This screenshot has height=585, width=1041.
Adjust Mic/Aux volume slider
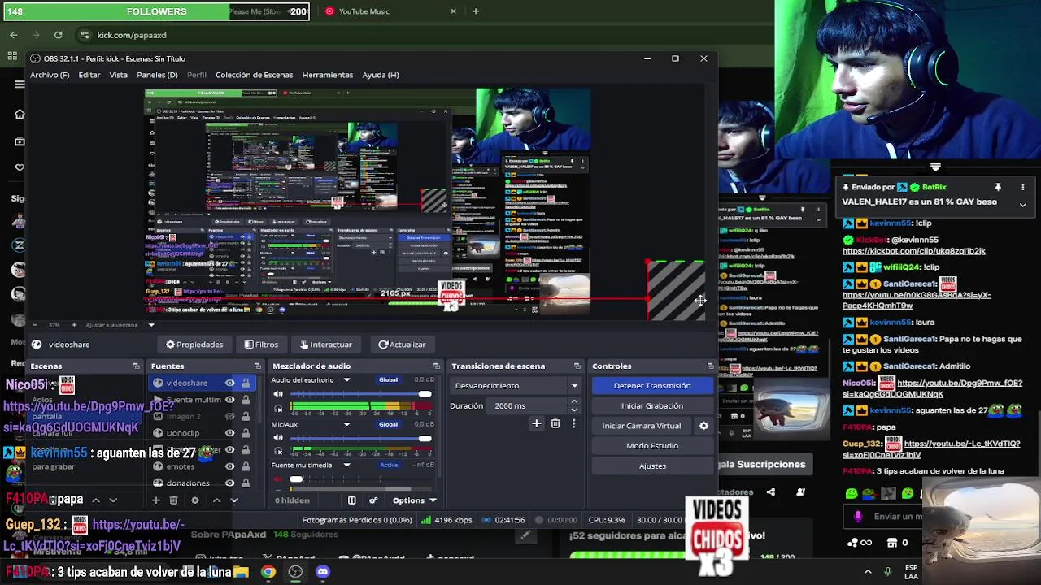tap(360, 438)
